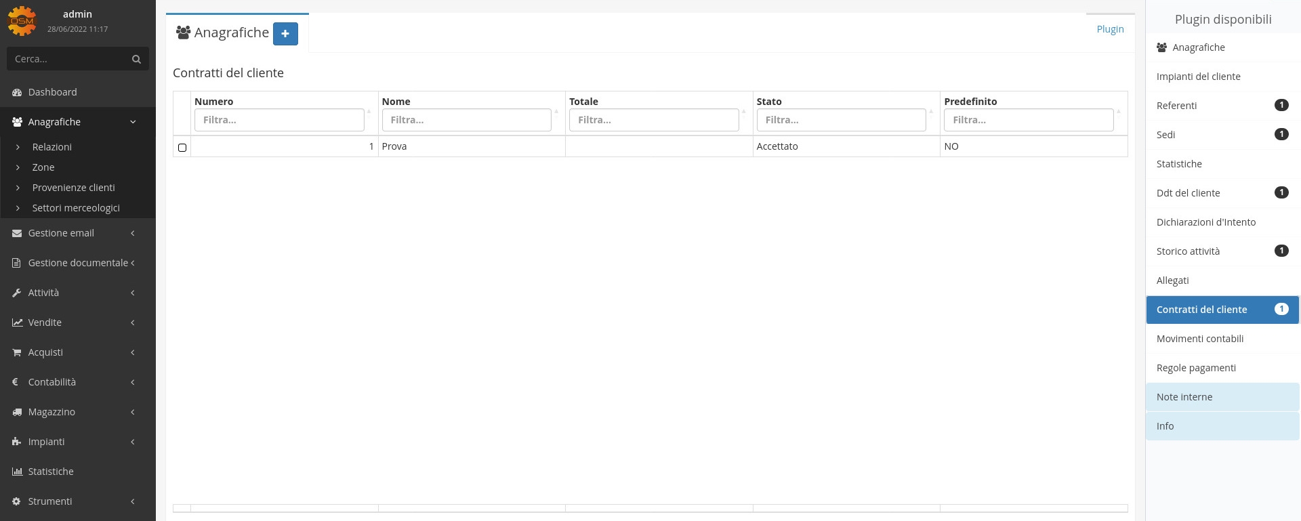Click the Cerca search input box
The width and height of the screenshot is (1301, 521).
pyautogui.click(x=68, y=59)
